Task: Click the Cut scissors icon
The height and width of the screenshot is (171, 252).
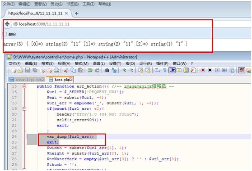Action: (x=65, y=70)
